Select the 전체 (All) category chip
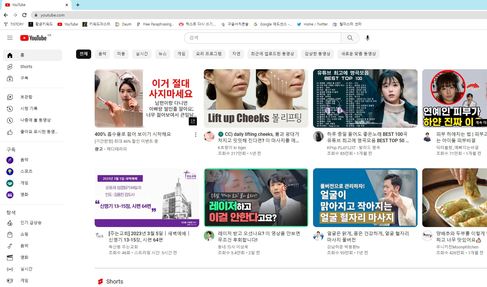The image size is (487, 287). (x=83, y=54)
